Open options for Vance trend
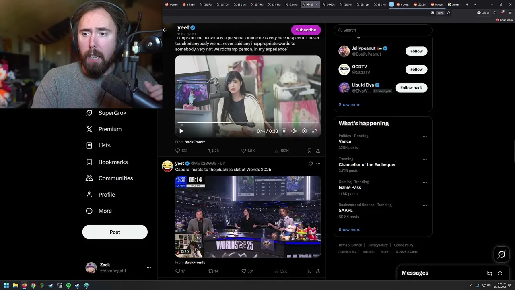This screenshot has width=515, height=290. (425, 137)
